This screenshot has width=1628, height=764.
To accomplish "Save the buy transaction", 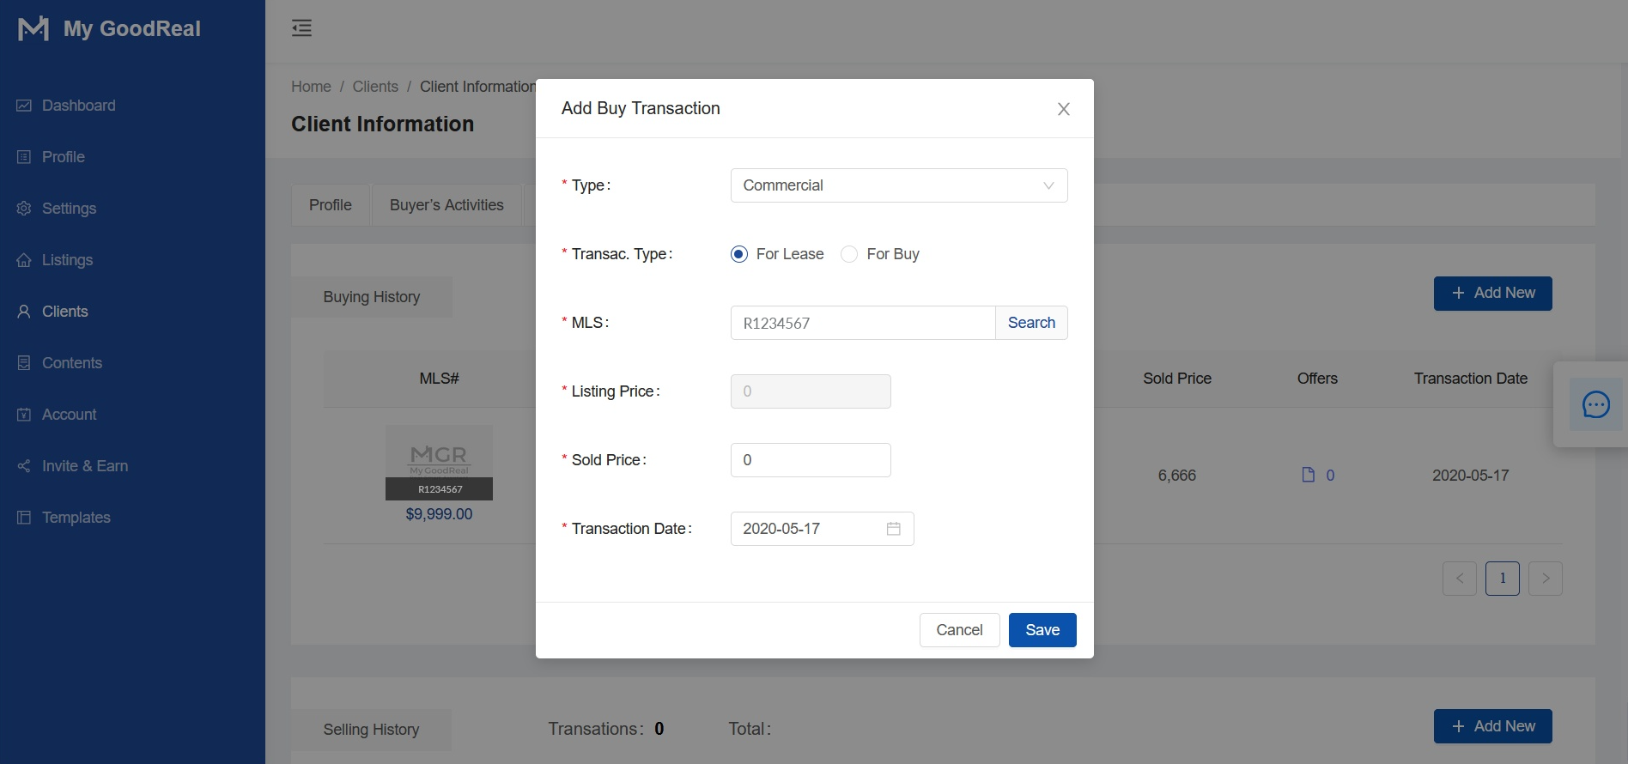I will [1042, 630].
